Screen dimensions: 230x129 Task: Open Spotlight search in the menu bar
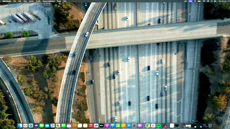click(x=212, y=1)
